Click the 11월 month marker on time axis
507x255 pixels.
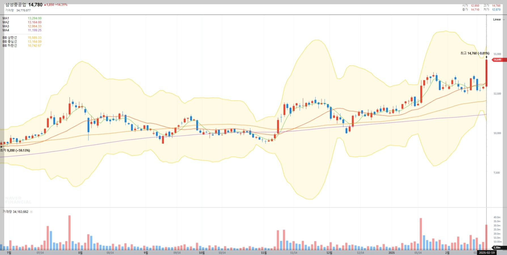[x=264, y=253]
